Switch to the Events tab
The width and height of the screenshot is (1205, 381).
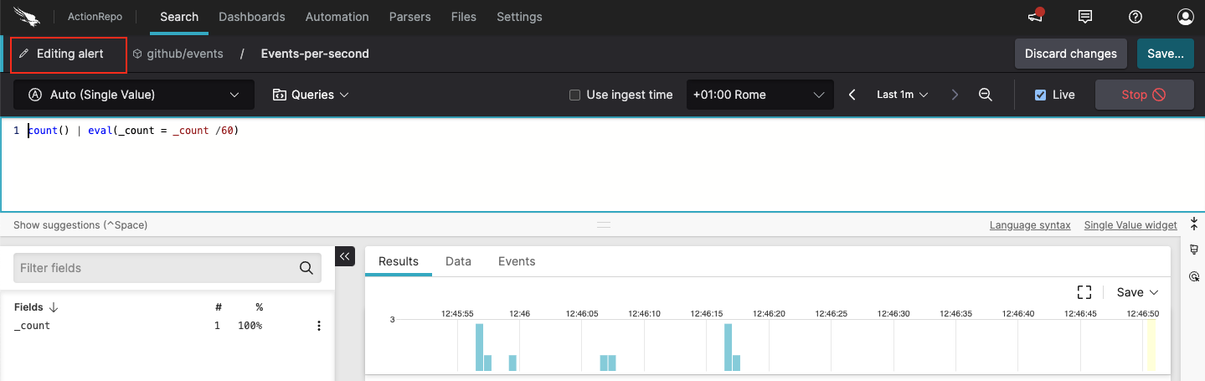click(516, 261)
